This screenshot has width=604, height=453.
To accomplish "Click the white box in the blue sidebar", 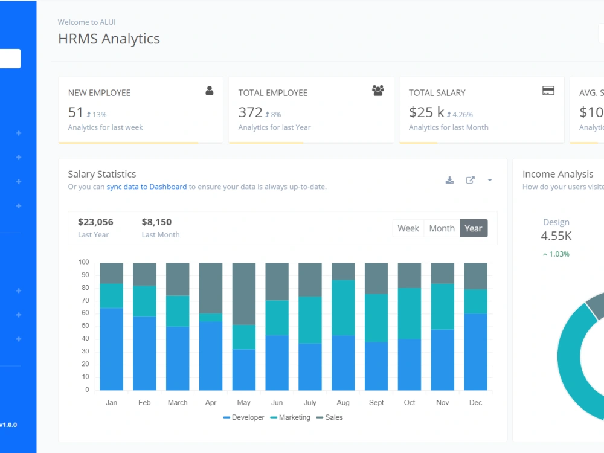I will (10, 59).
